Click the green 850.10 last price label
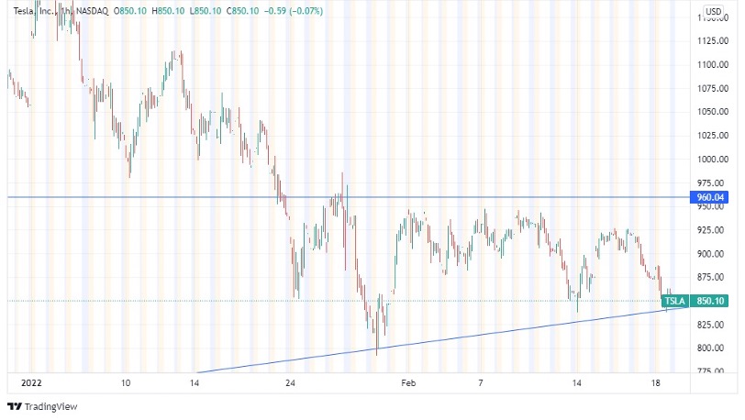This screenshot has width=745, height=420. tap(712, 301)
